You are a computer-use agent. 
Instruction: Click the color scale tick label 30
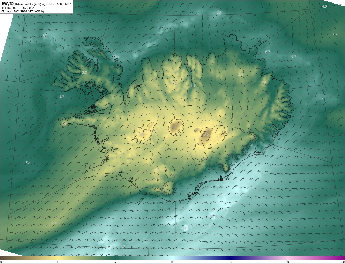click(x=287, y=262)
